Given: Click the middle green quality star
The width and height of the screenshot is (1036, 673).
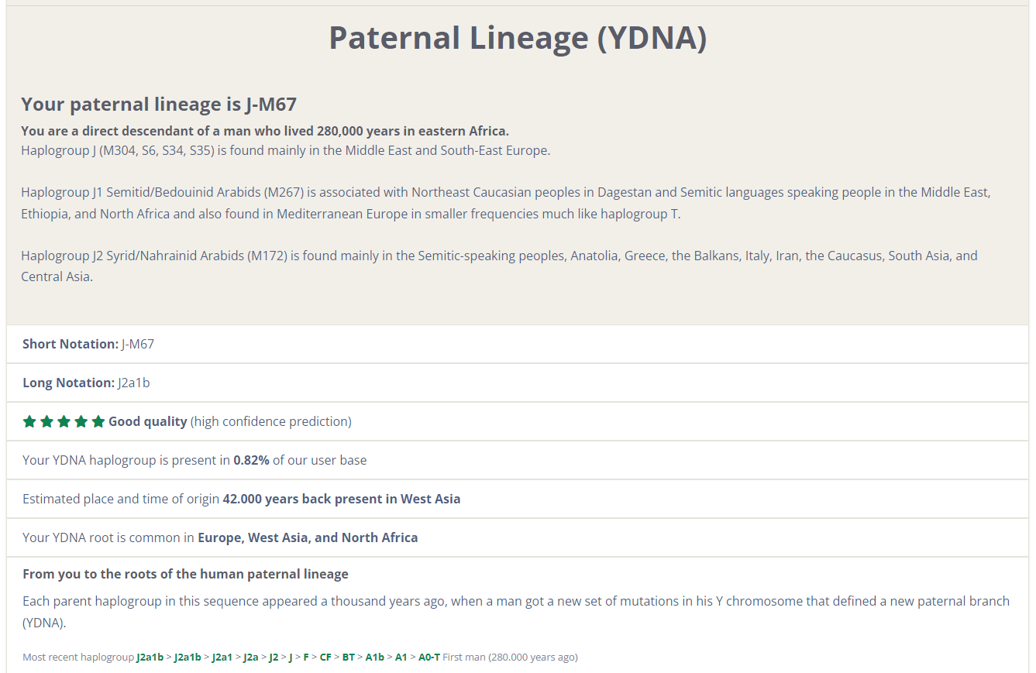Looking at the screenshot, I should [x=64, y=421].
